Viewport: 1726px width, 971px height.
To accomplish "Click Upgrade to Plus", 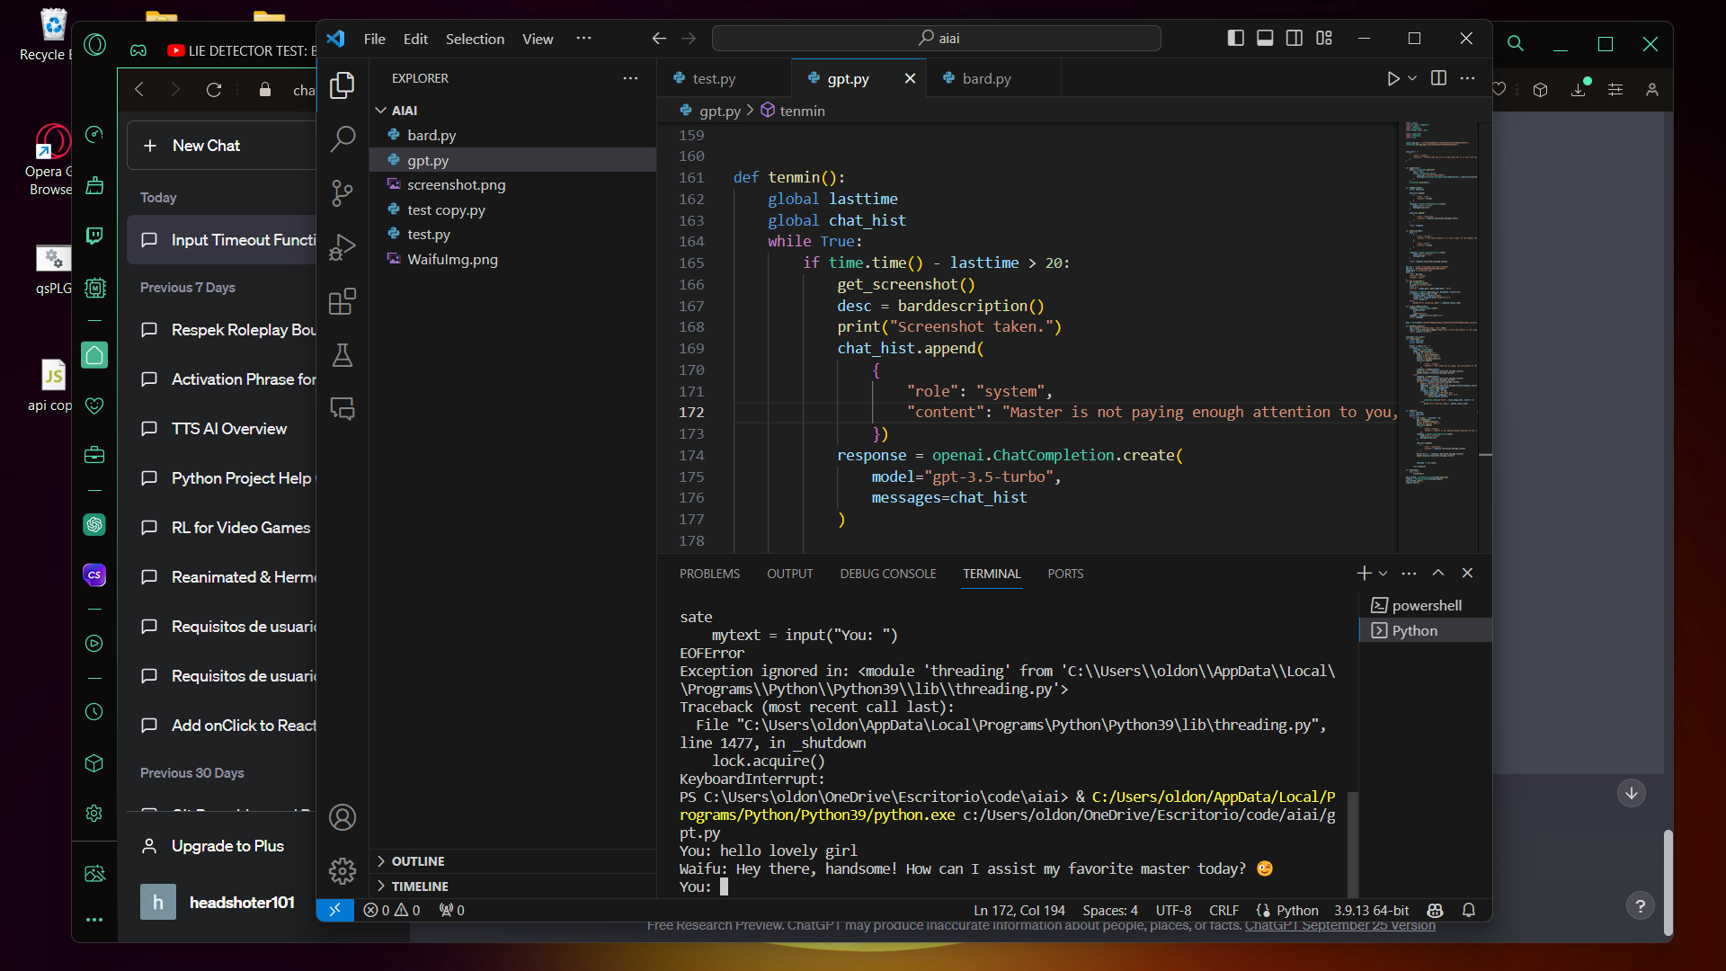I will pyautogui.click(x=227, y=846).
